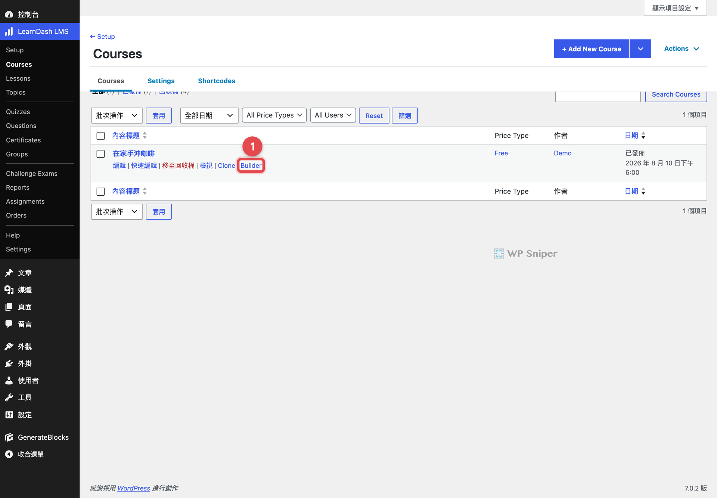This screenshot has width=717, height=498.
Task: Open the 全部日期 date filter dropdown
Action: [x=209, y=115]
